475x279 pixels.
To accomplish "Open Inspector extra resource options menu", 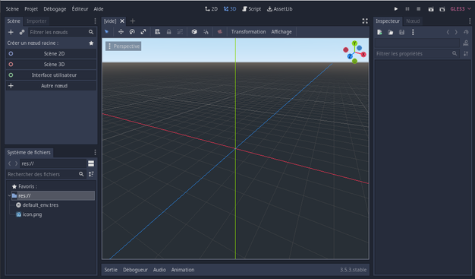I will click(x=413, y=32).
